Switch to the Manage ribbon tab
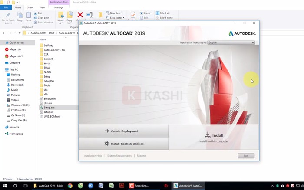The width and height of the screenshot is (304, 190). [x=59, y=7]
